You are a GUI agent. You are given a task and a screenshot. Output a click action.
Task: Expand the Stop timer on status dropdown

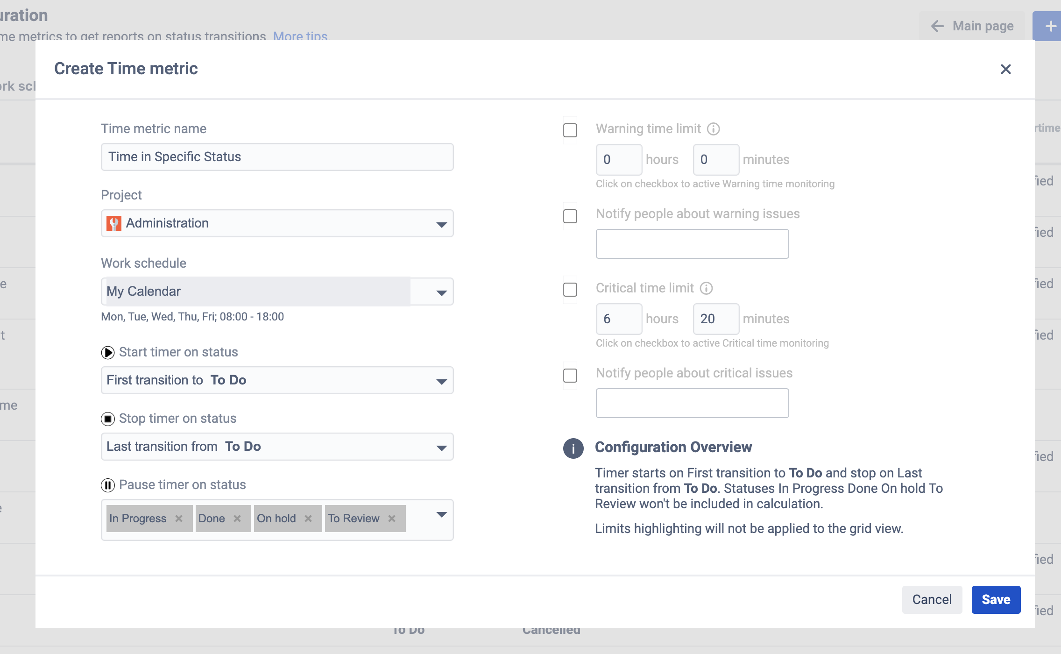coord(277,447)
